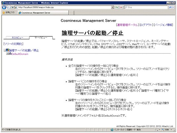Select the Cosminexus Management Server browser tab

coord(43,13)
